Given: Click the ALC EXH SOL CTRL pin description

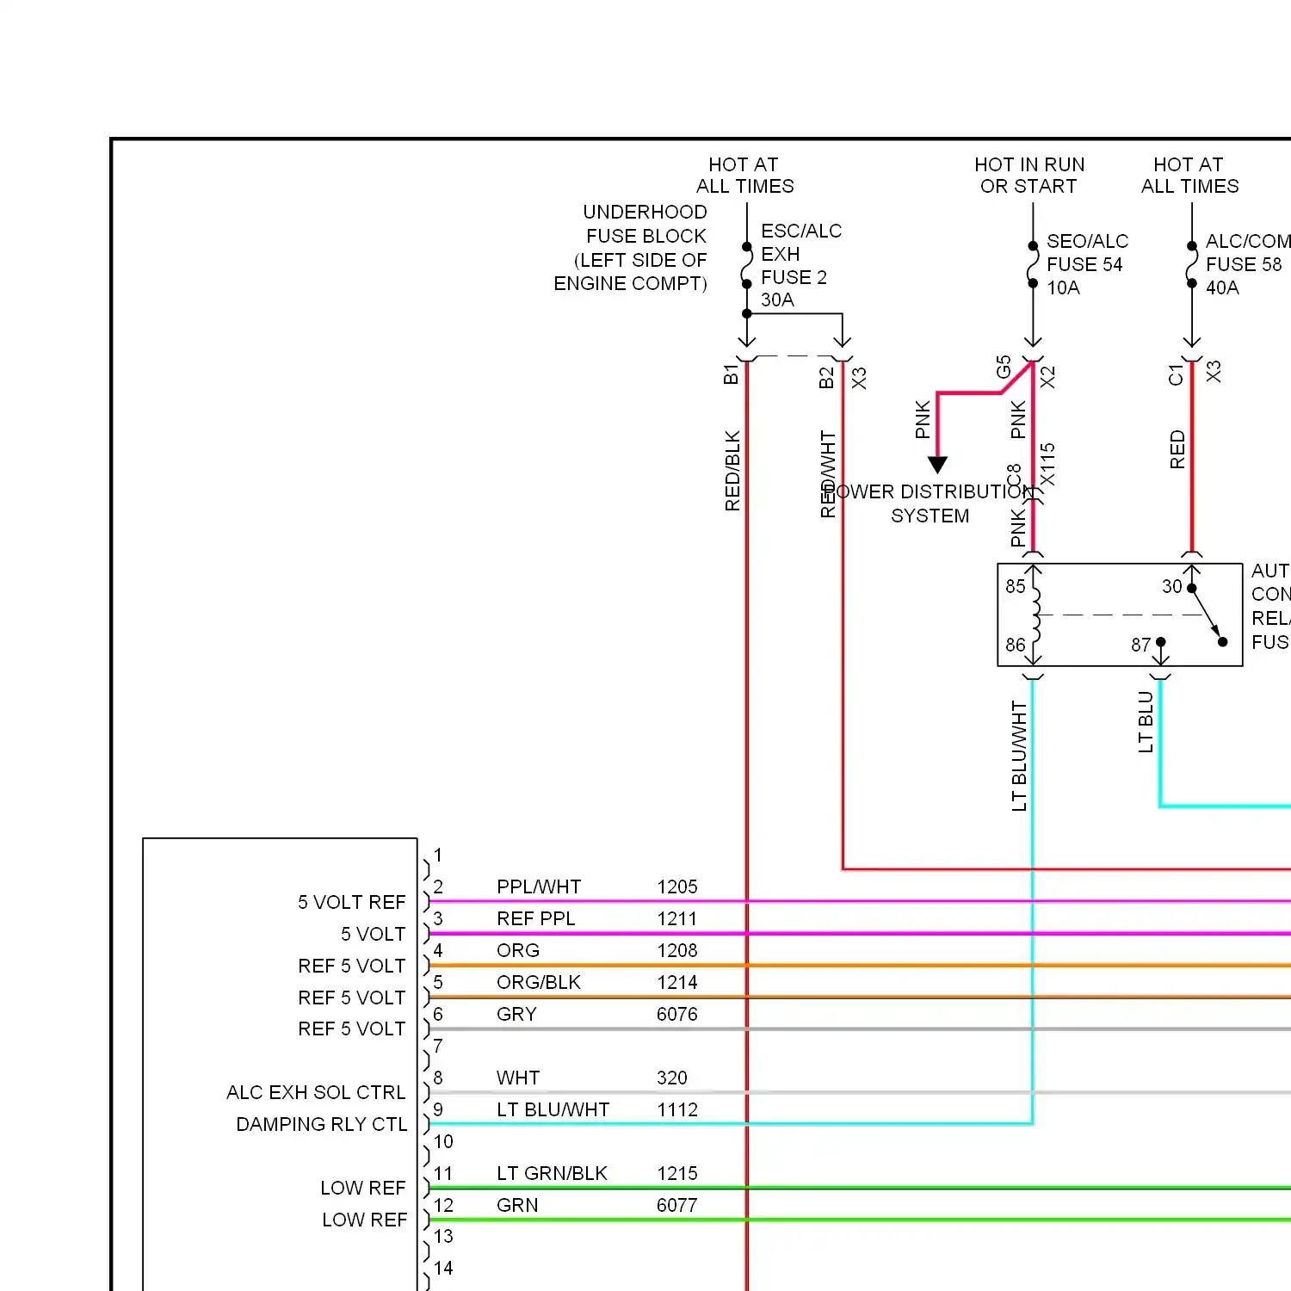Looking at the screenshot, I should coord(316,1092).
